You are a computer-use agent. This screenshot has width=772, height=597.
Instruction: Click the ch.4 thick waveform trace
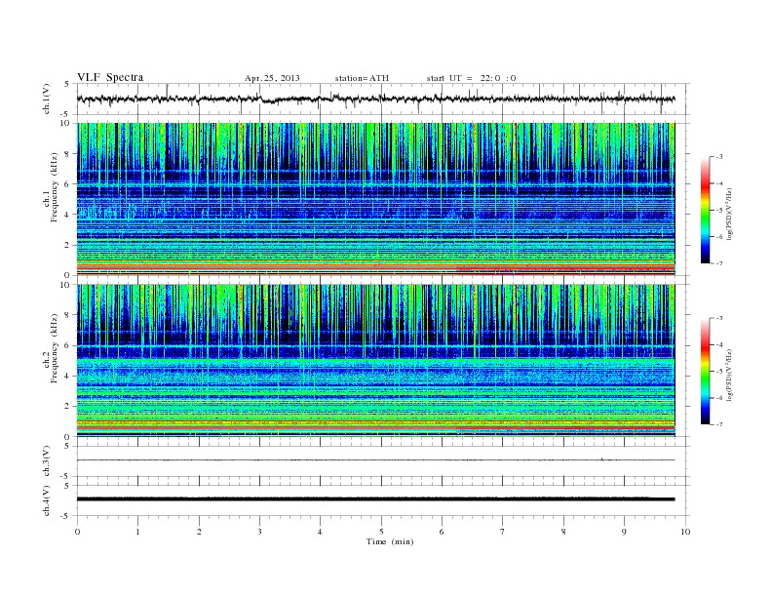tap(375, 499)
